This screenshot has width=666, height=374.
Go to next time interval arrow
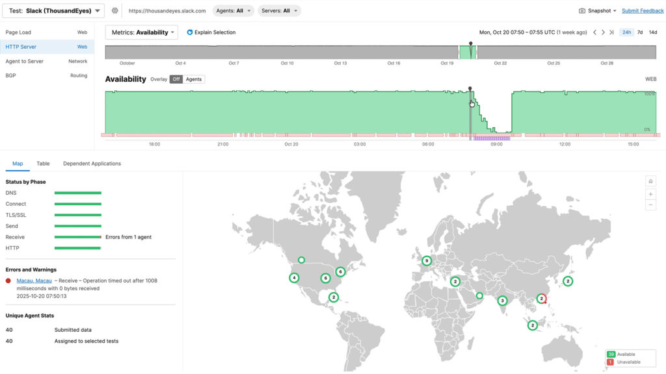point(603,32)
